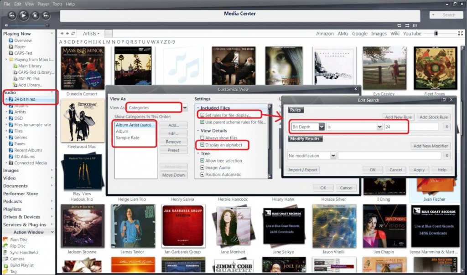Enable Set rules for file display checkbox
The image size is (467, 275).
coord(202,115)
